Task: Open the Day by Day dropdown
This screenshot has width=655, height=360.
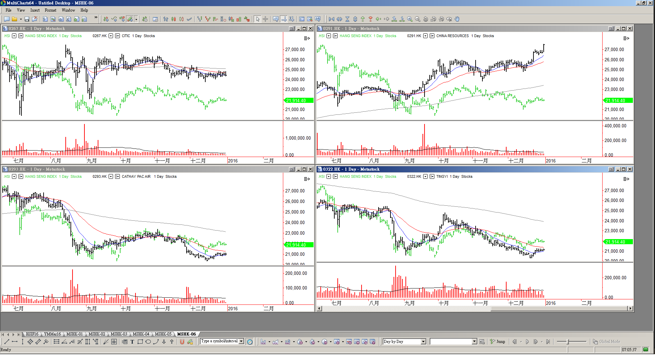Action: [424, 342]
